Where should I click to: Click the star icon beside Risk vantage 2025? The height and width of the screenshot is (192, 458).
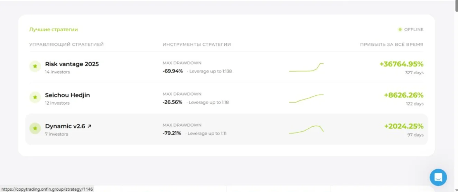(35, 66)
